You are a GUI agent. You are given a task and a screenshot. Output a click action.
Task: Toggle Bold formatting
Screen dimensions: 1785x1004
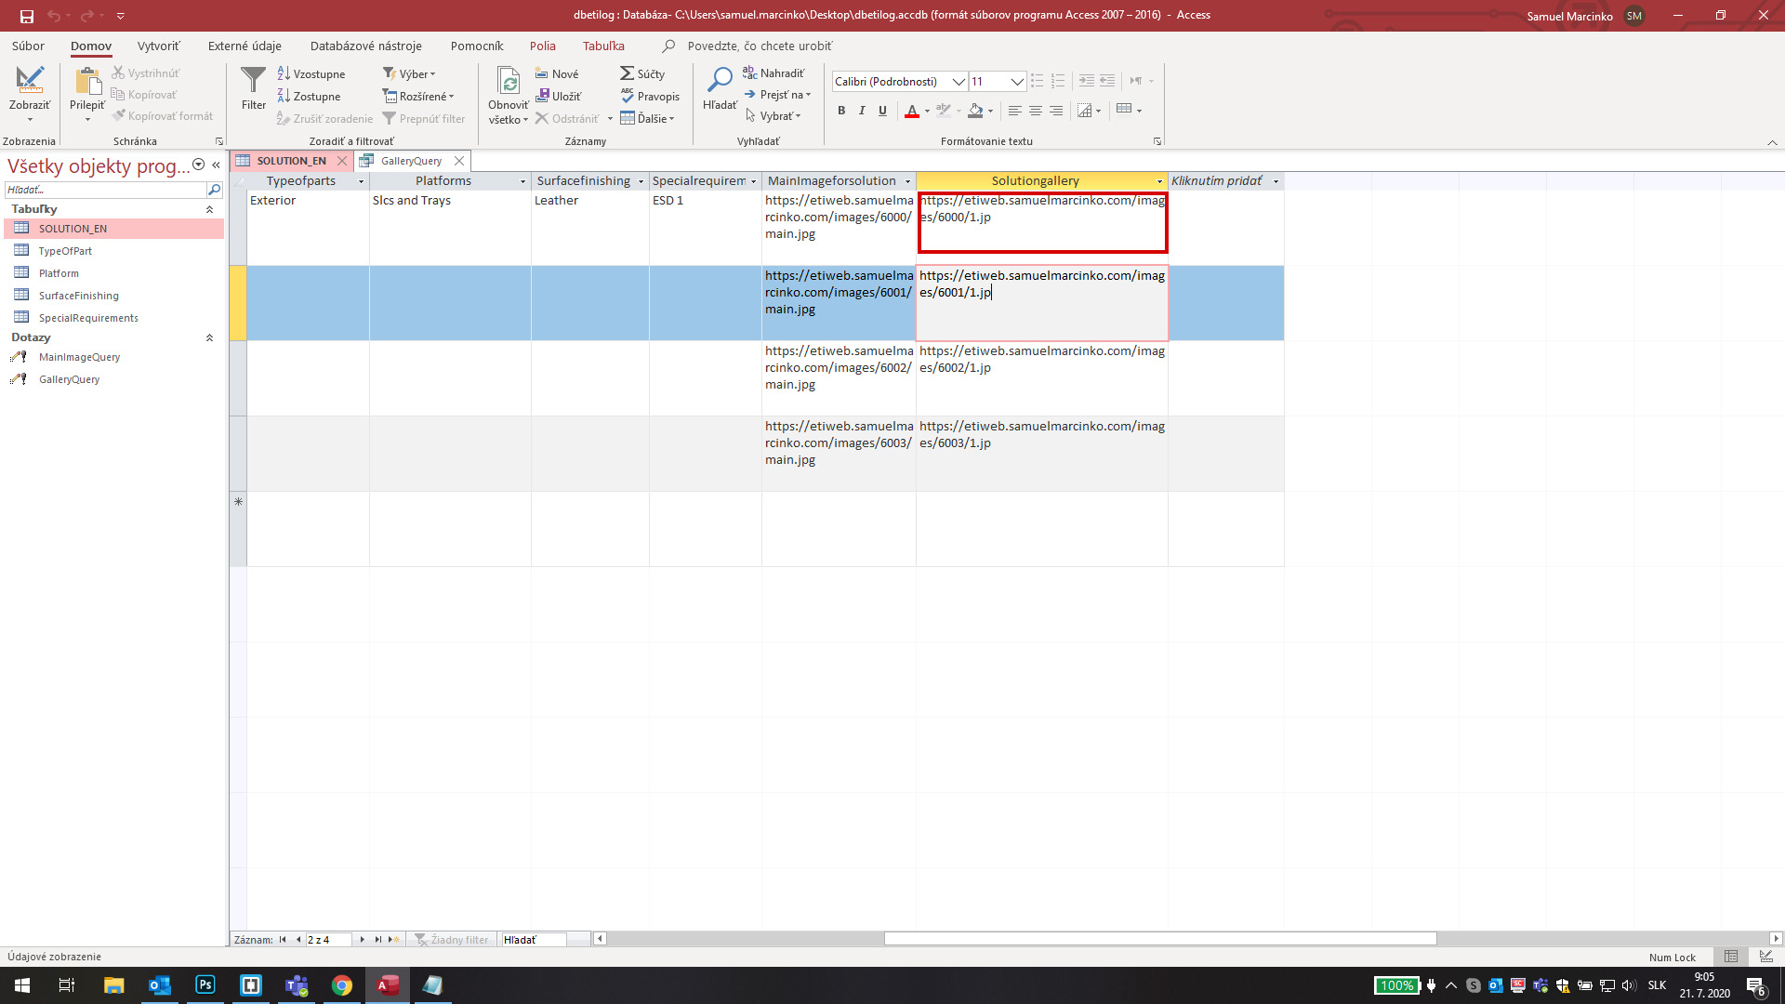coord(841,111)
